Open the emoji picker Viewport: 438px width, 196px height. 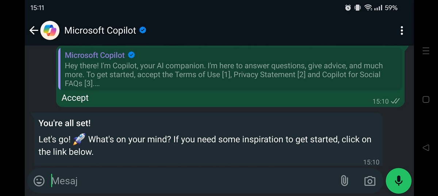[39, 181]
